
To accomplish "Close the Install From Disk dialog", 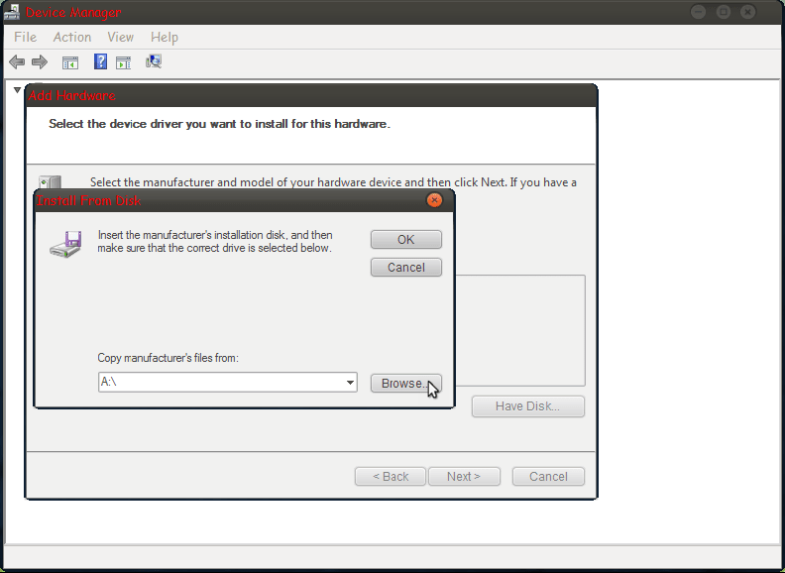I will point(434,200).
